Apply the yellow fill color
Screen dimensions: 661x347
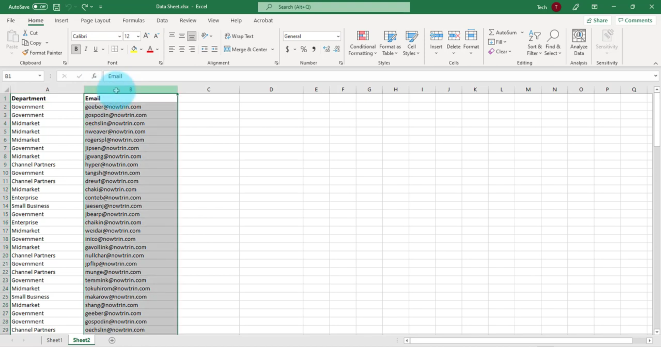[134, 49]
